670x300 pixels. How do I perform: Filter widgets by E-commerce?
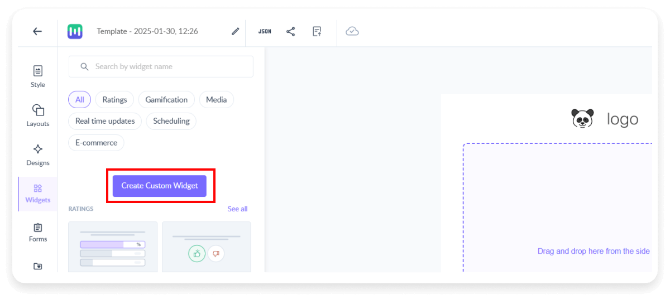97,143
